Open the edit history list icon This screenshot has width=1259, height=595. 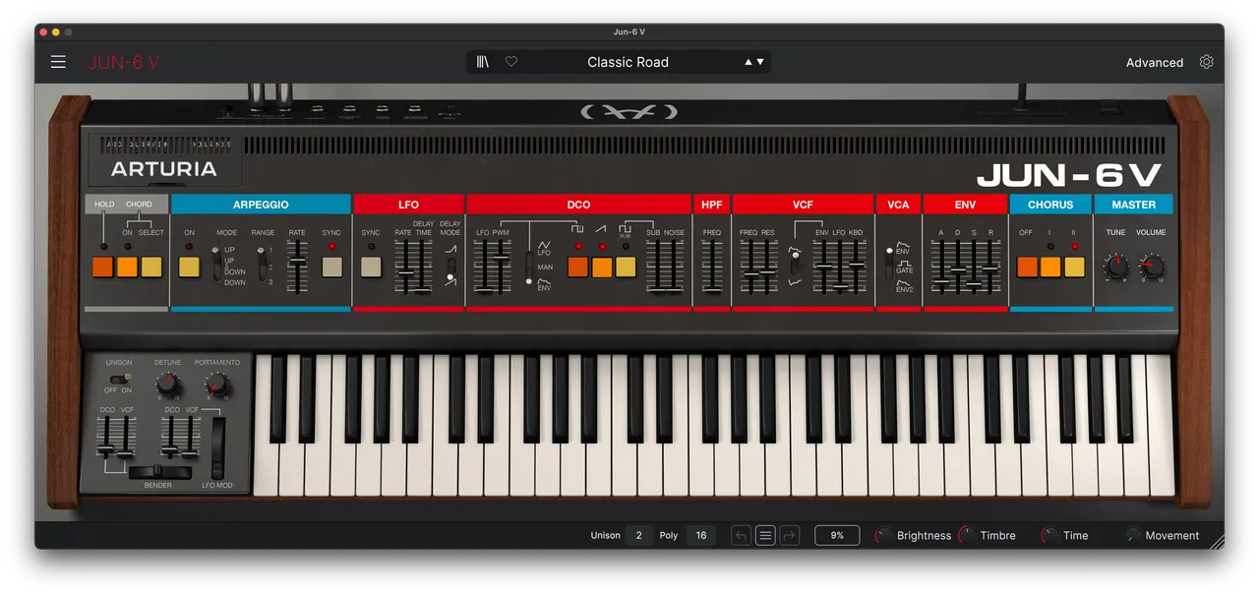pyautogui.click(x=765, y=535)
